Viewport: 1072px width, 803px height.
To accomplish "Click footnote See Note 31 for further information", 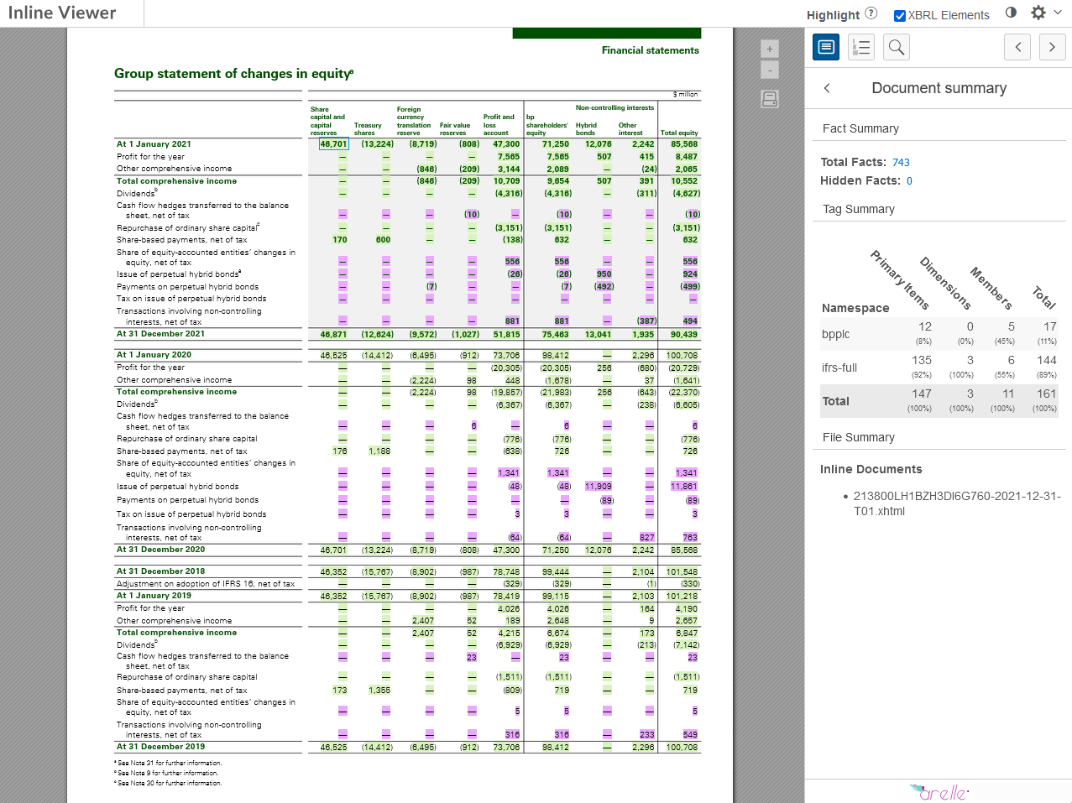I will click(x=168, y=764).
